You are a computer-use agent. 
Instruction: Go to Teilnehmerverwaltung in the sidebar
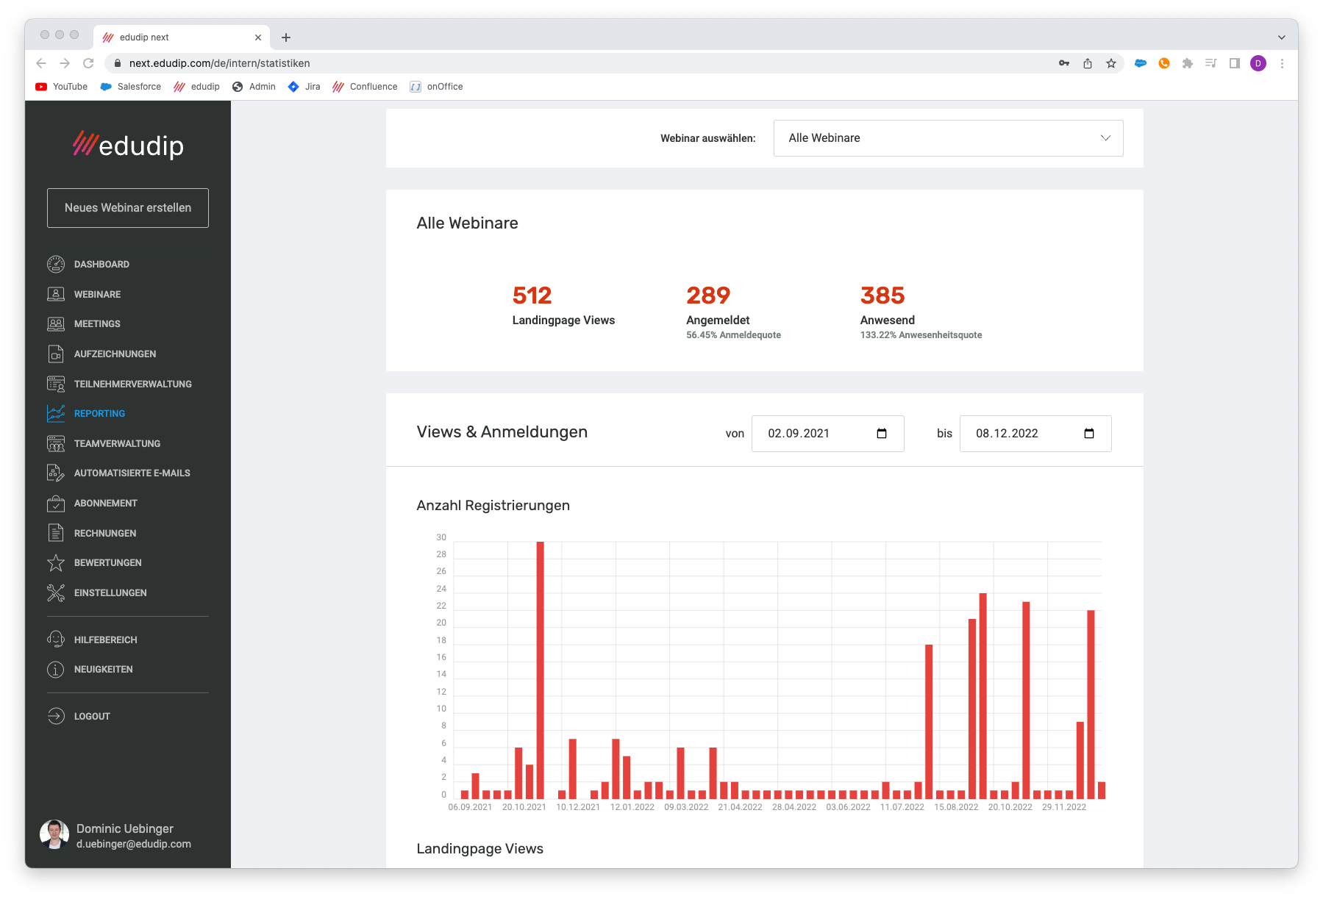[132, 384]
